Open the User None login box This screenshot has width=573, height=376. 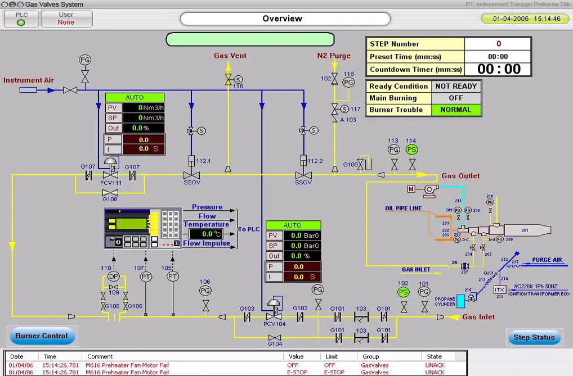(x=66, y=19)
